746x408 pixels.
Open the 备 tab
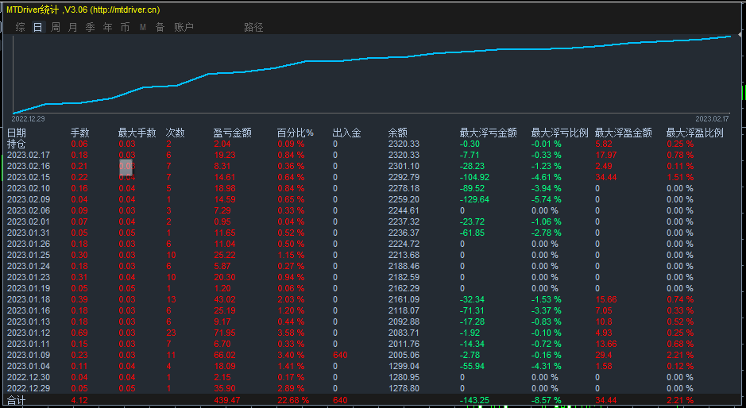pos(160,27)
